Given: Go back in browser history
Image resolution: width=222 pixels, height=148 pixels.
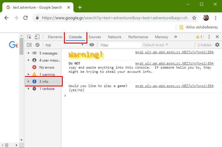Looking at the screenshot, I should point(7,18).
